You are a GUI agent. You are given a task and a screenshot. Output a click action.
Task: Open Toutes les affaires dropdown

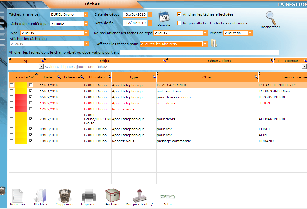(x=205, y=44)
